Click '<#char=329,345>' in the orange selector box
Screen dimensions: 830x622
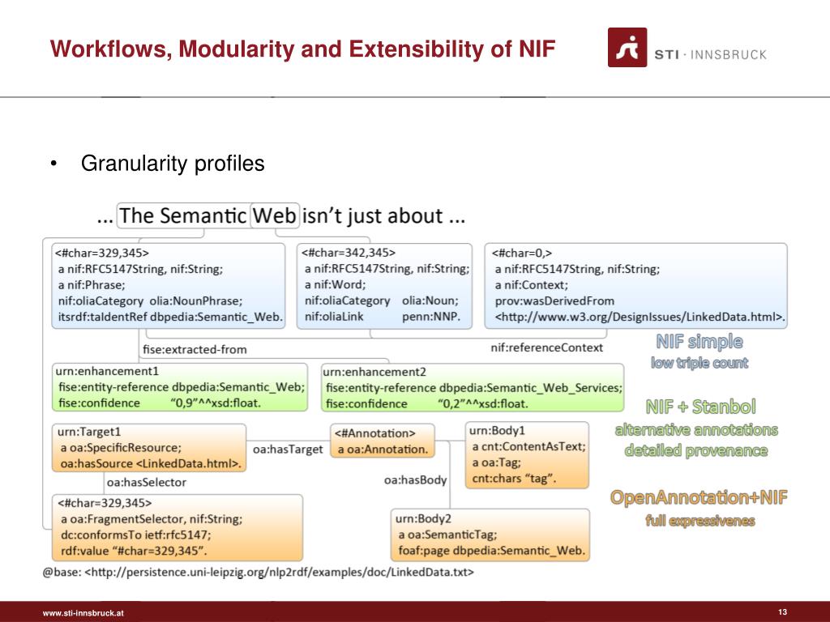tap(105, 502)
